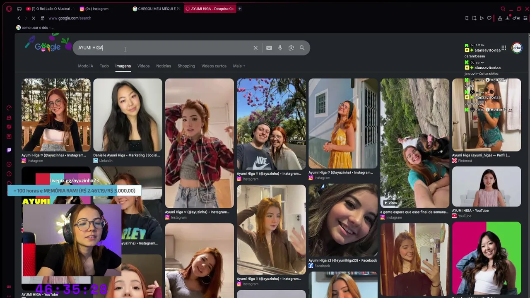Clear the search box with the X
530x298 pixels.
point(255,48)
